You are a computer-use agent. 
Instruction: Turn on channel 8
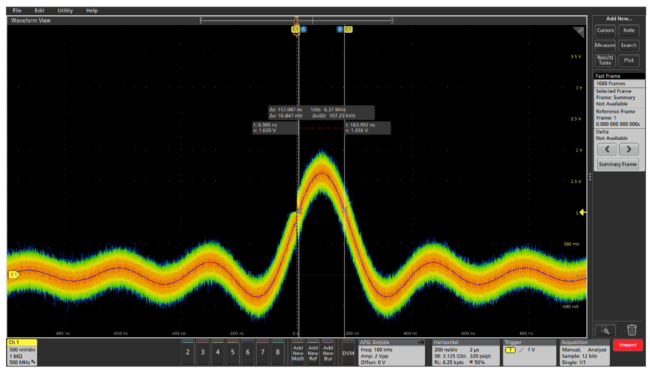(x=277, y=353)
